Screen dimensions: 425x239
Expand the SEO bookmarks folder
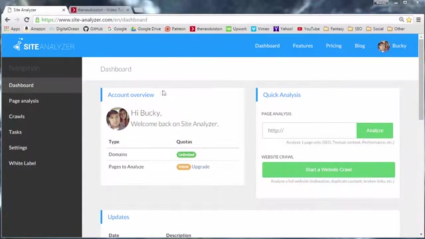[355, 29]
